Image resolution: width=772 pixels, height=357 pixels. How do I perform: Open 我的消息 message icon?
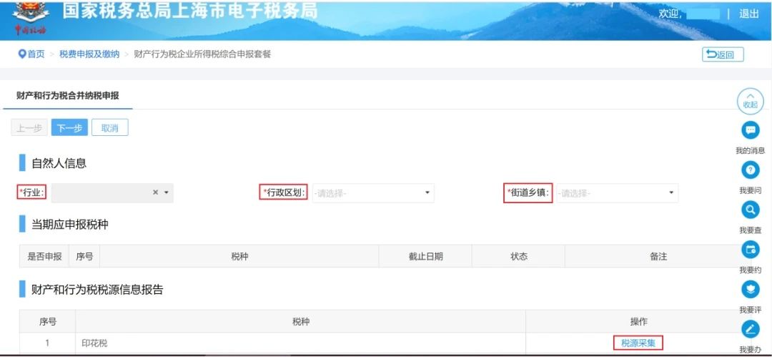click(750, 130)
